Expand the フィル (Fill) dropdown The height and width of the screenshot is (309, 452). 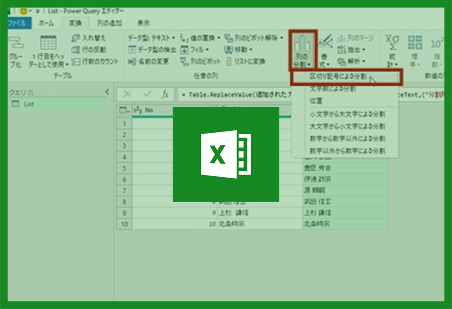[x=207, y=49]
